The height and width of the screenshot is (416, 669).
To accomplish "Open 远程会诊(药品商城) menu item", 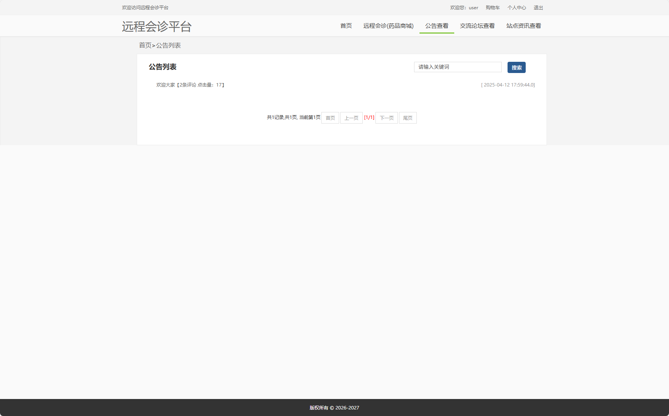I will coord(389,25).
